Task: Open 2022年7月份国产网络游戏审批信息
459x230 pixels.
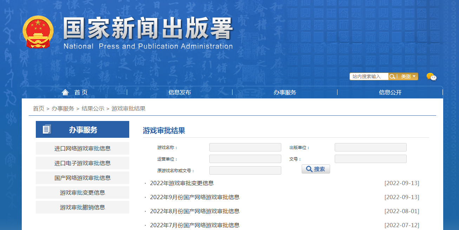Action: [195, 225]
